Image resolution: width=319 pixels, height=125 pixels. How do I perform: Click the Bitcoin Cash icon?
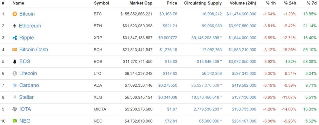pyautogui.click(x=15, y=50)
